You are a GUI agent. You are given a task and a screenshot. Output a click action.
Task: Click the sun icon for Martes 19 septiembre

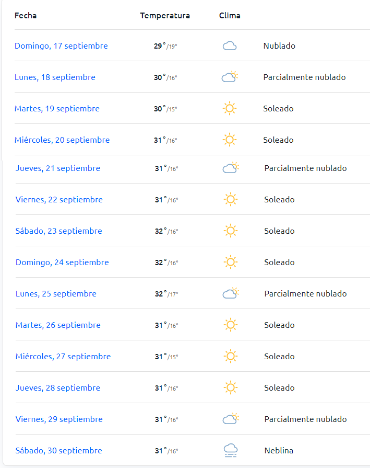230,108
